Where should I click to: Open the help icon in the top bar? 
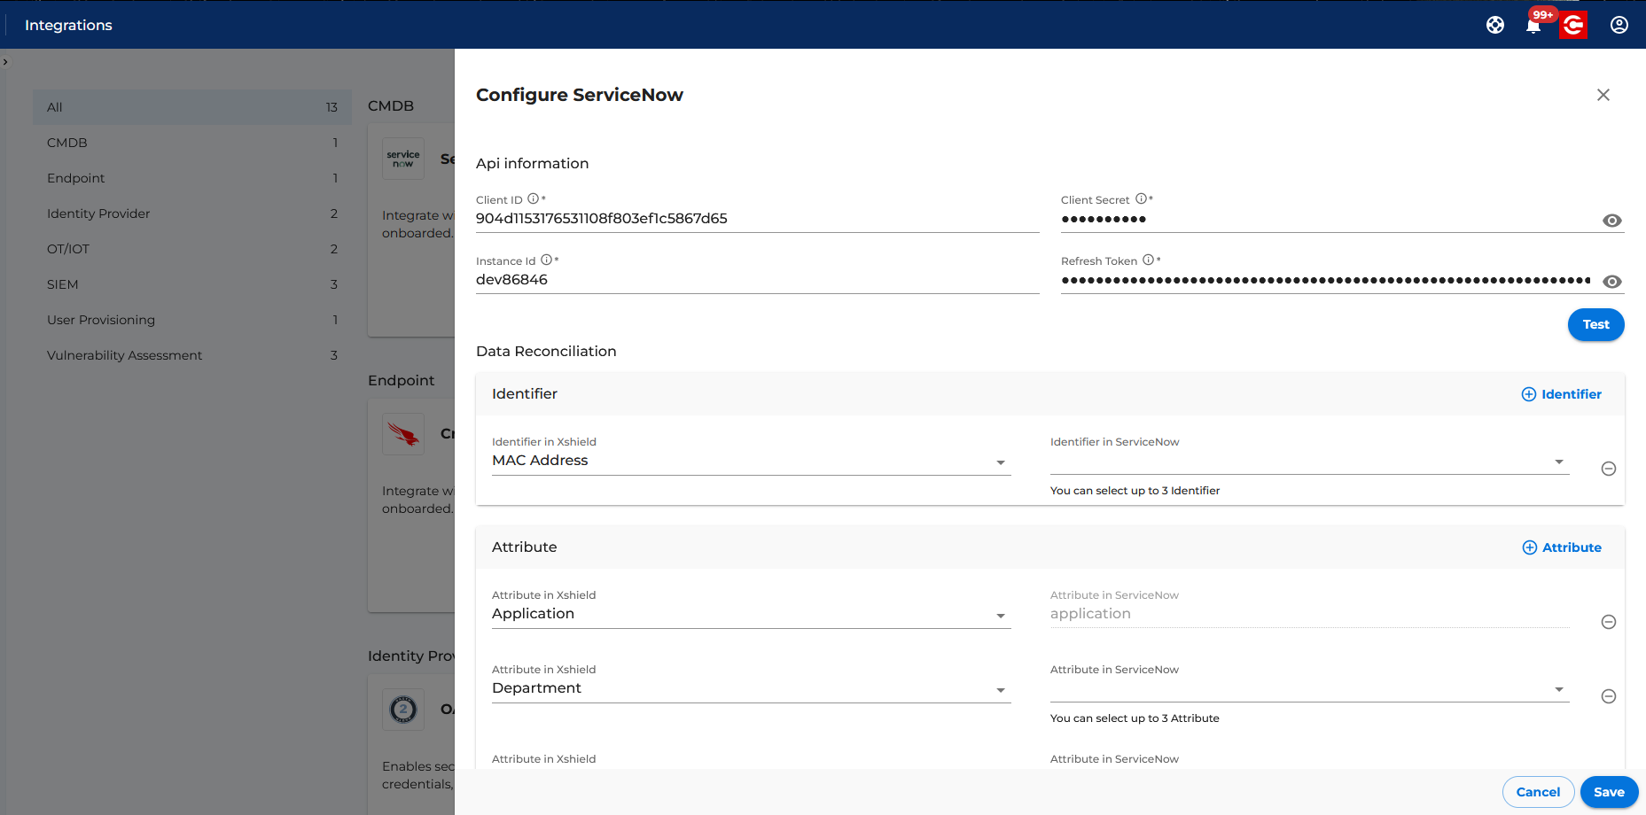pyautogui.click(x=1495, y=25)
